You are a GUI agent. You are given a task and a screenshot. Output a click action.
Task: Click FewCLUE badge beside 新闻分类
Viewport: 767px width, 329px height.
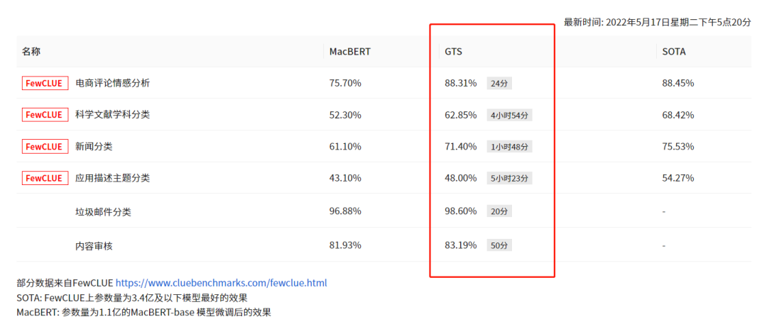coord(45,147)
